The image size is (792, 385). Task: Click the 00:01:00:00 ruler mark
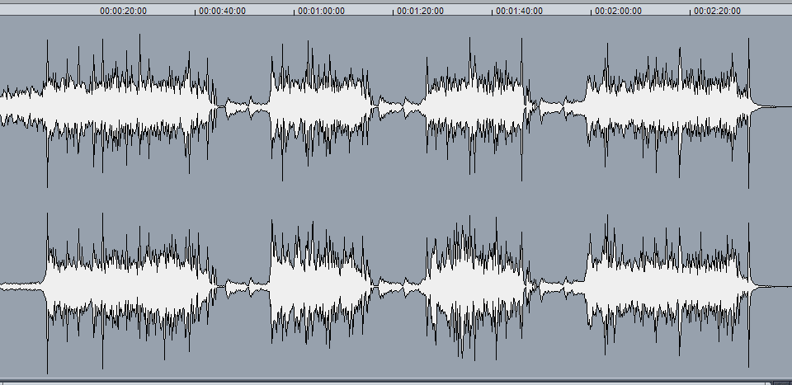(x=321, y=11)
